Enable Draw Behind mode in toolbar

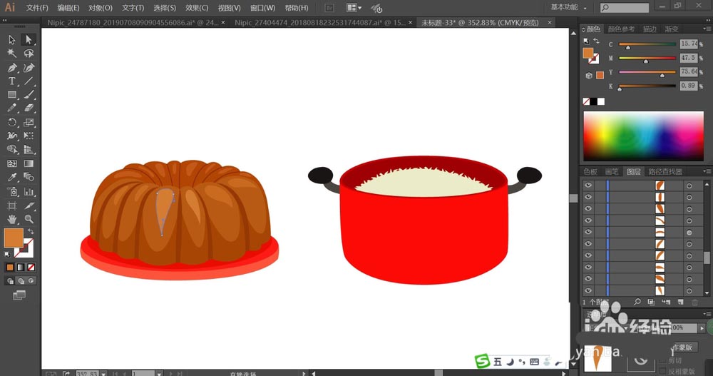pyautogui.click(x=21, y=281)
